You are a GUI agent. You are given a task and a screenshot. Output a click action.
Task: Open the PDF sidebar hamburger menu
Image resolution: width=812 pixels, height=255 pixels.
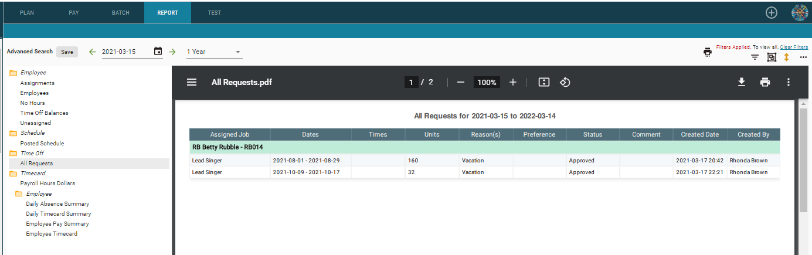coord(192,82)
